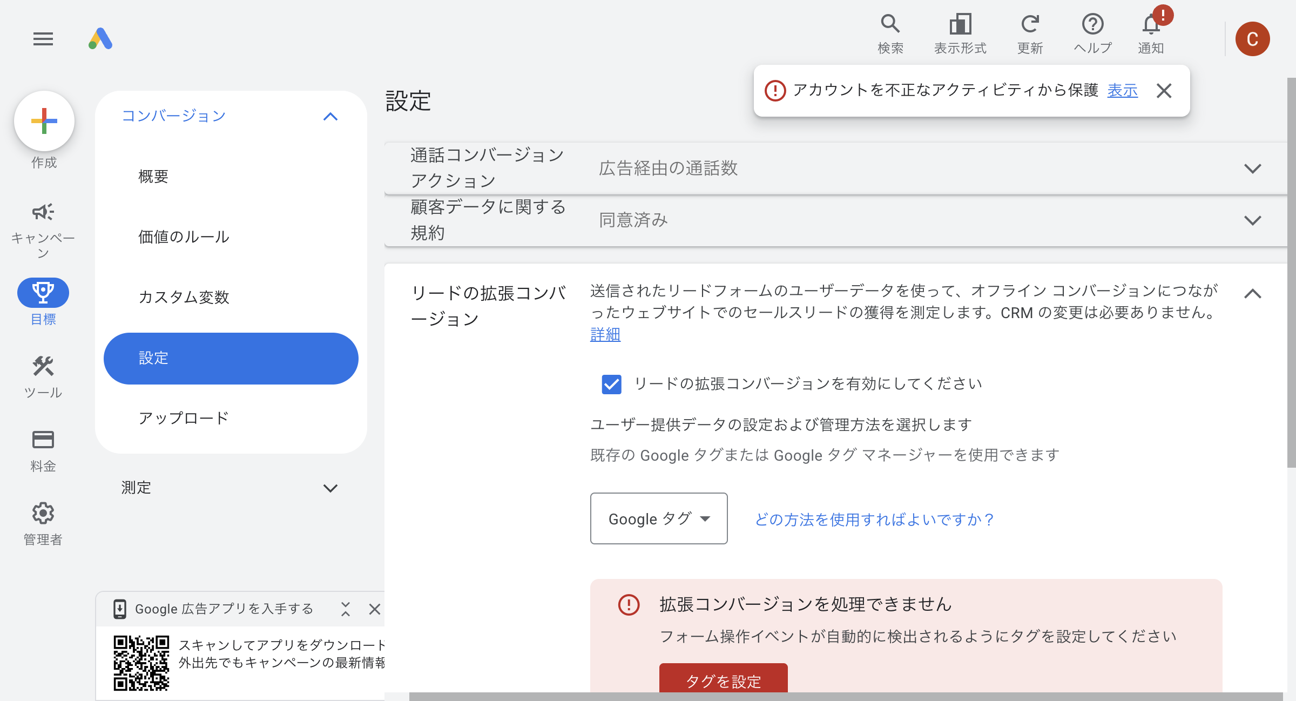The height and width of the screenshot is (701, 1296).
Task: Dismiss the account protection alert
Action: (1164, 91)
